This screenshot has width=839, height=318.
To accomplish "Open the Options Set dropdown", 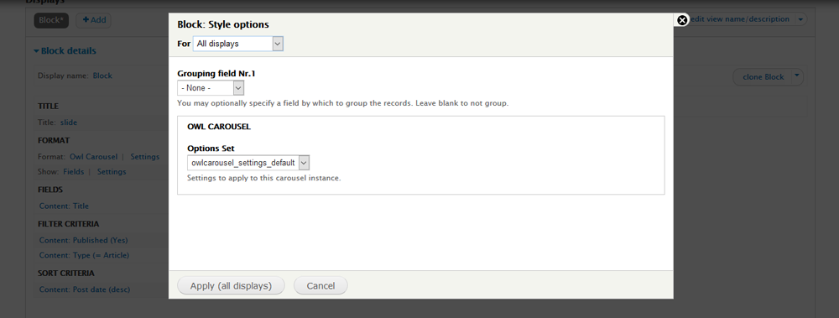I will pyautogui.click(x=248, y=163).
